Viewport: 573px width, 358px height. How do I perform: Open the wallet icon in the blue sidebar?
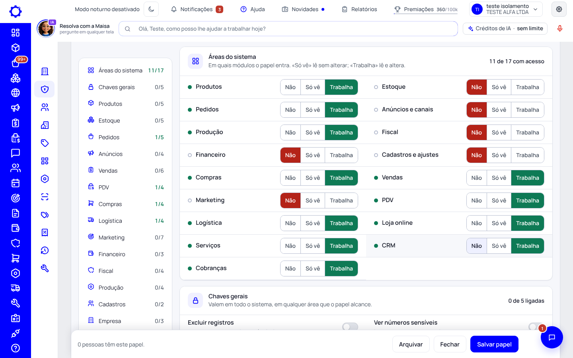coord(16,228)
